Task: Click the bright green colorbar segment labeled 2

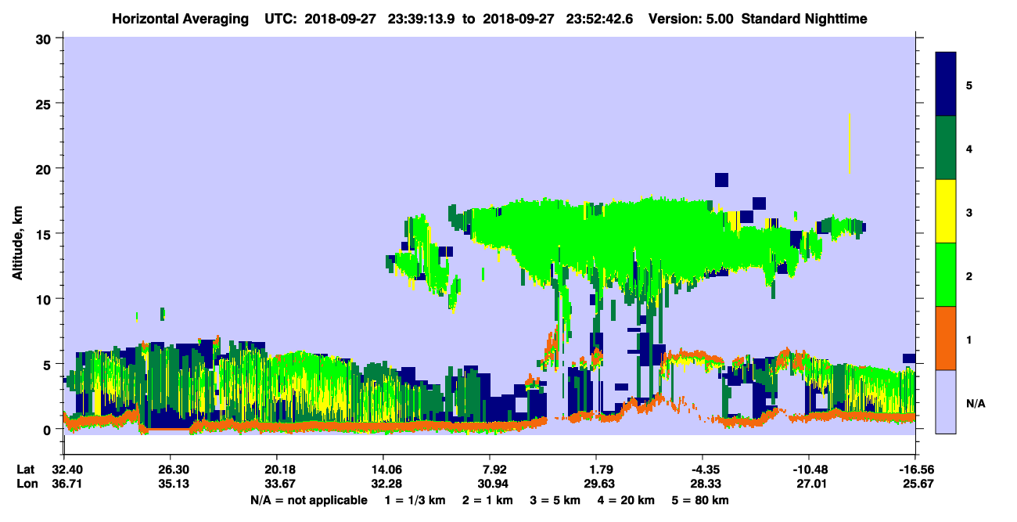Action: [x=946, y=275]
